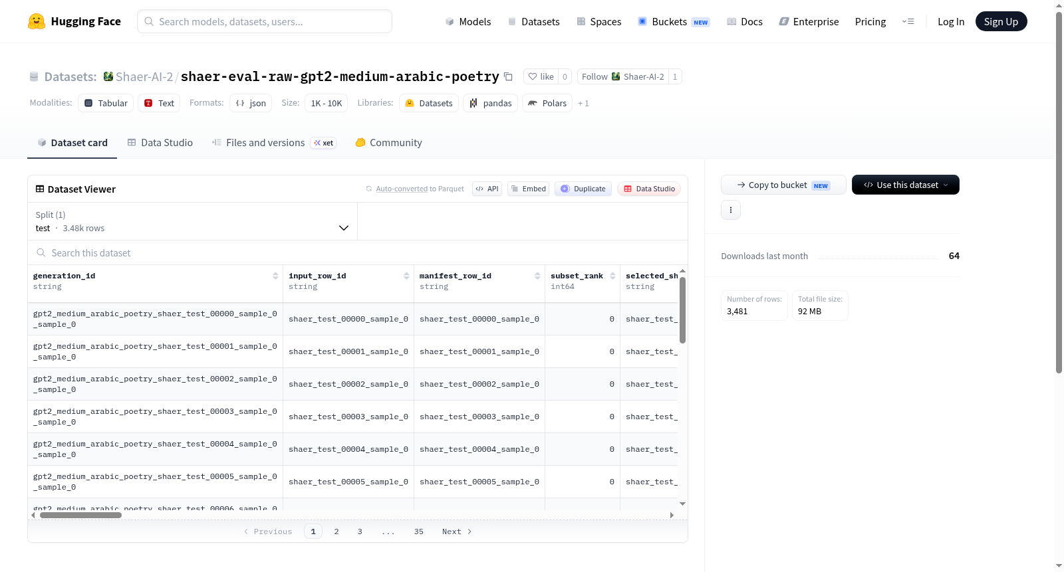Click the Hugging Face logo icon
This screenshot has width=1064, height=572.
point(37,21)
